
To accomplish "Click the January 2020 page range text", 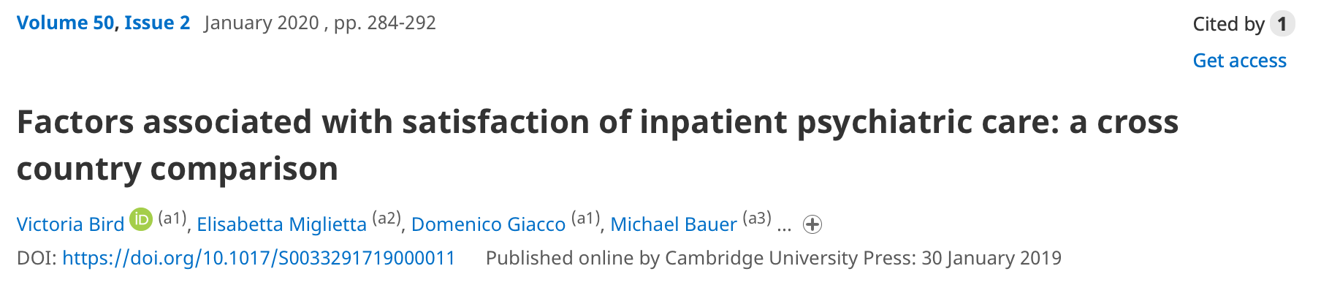I will [320, 23].
